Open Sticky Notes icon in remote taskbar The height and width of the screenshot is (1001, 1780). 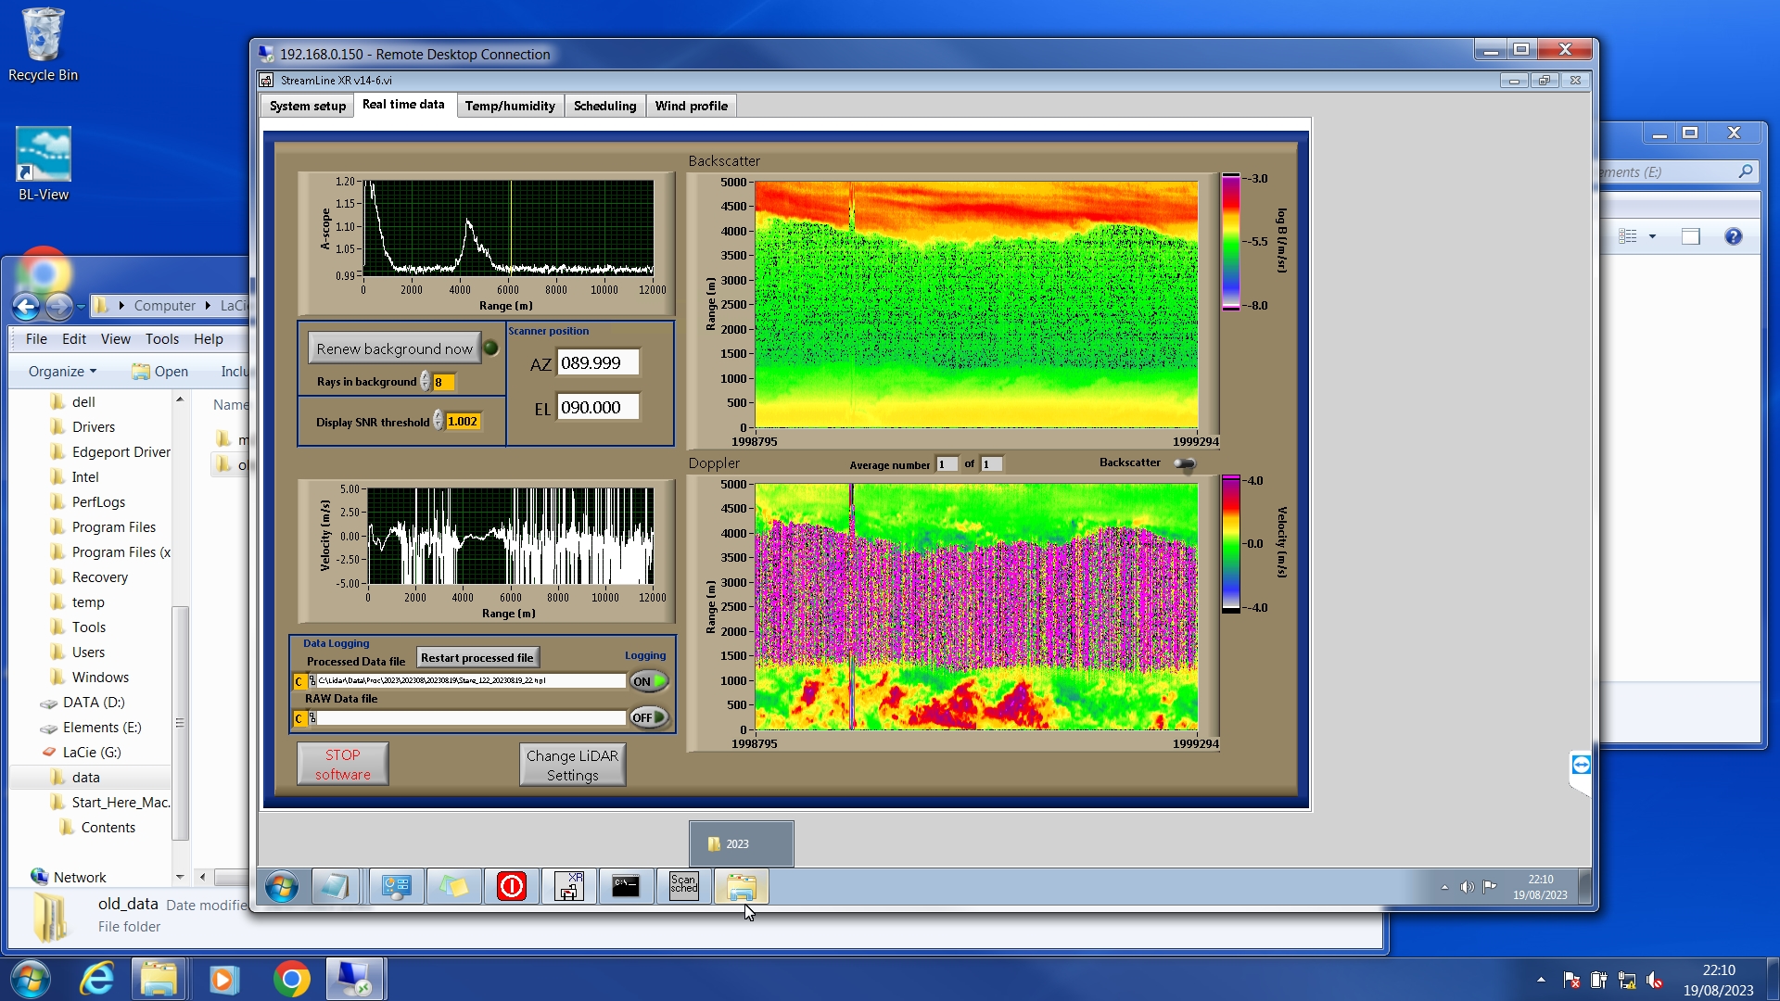point(453,887)
